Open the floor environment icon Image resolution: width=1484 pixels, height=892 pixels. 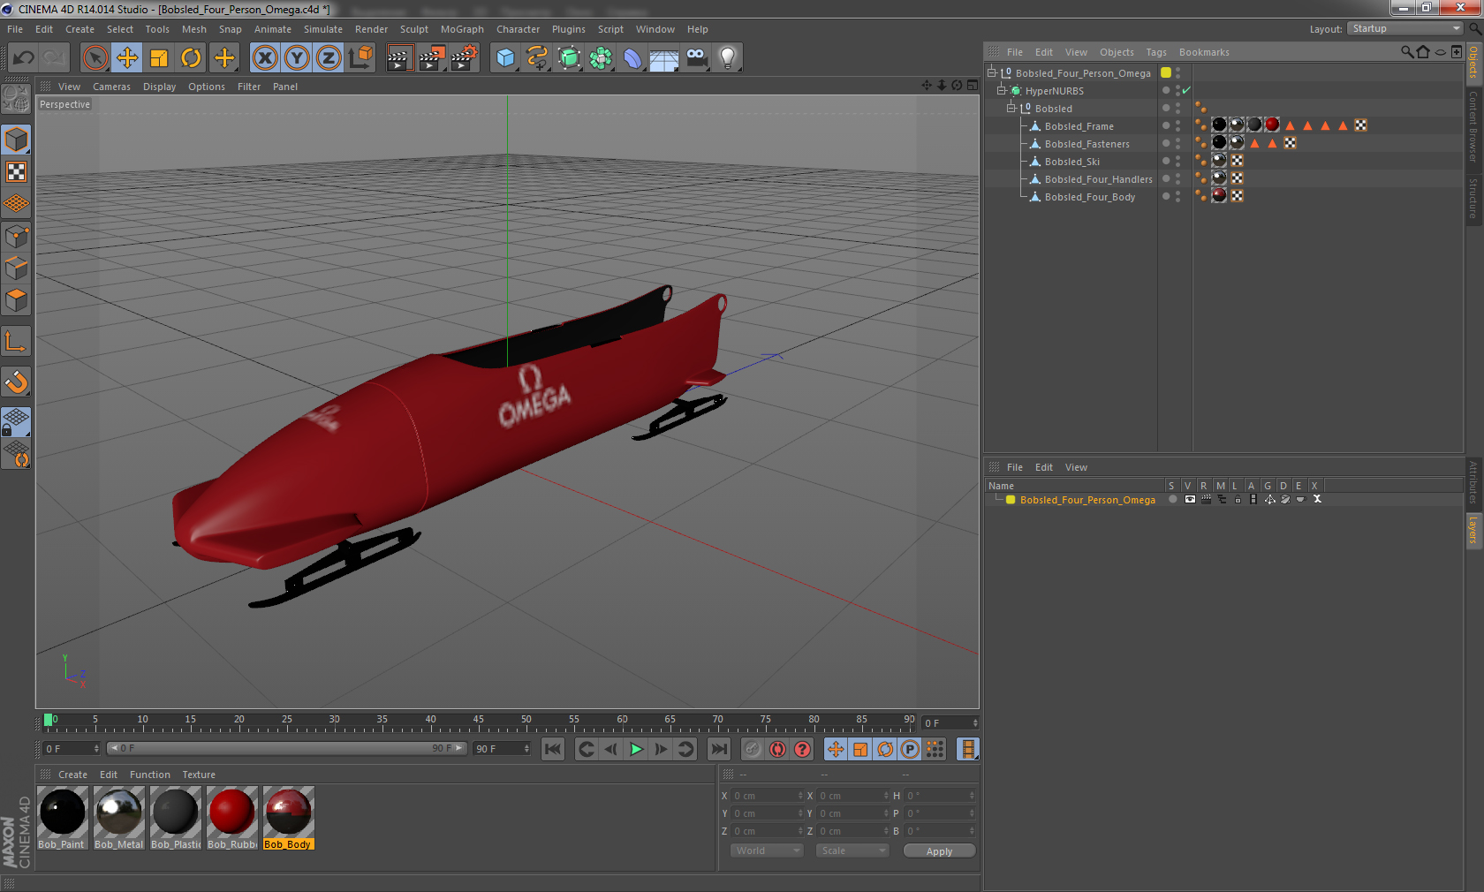tap(664, 58)
